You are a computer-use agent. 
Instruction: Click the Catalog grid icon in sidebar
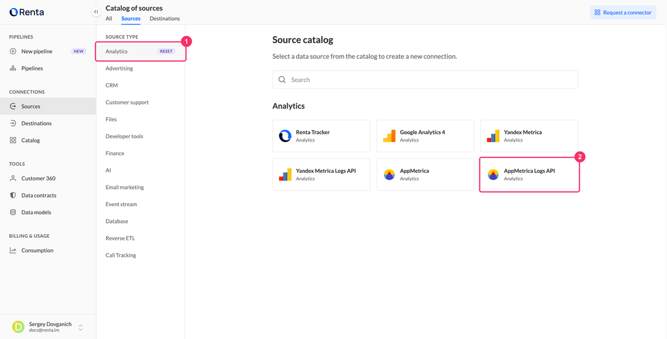[13, 140]
